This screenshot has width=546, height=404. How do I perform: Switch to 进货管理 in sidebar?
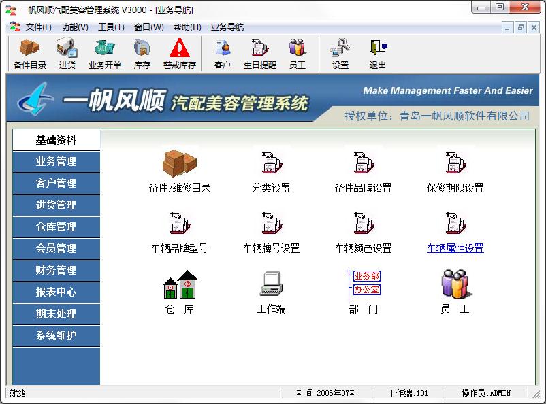pyautogui.click(x=56, y=205)
